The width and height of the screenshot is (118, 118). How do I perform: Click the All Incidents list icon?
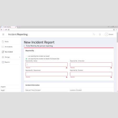(x=3, y=47)
